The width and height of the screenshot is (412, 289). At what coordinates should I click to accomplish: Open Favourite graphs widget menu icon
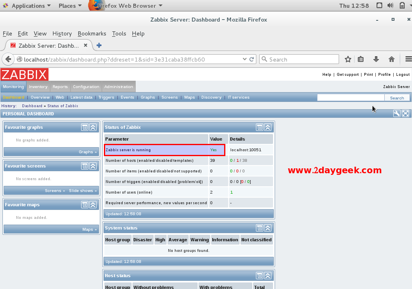tap(85, 128)
